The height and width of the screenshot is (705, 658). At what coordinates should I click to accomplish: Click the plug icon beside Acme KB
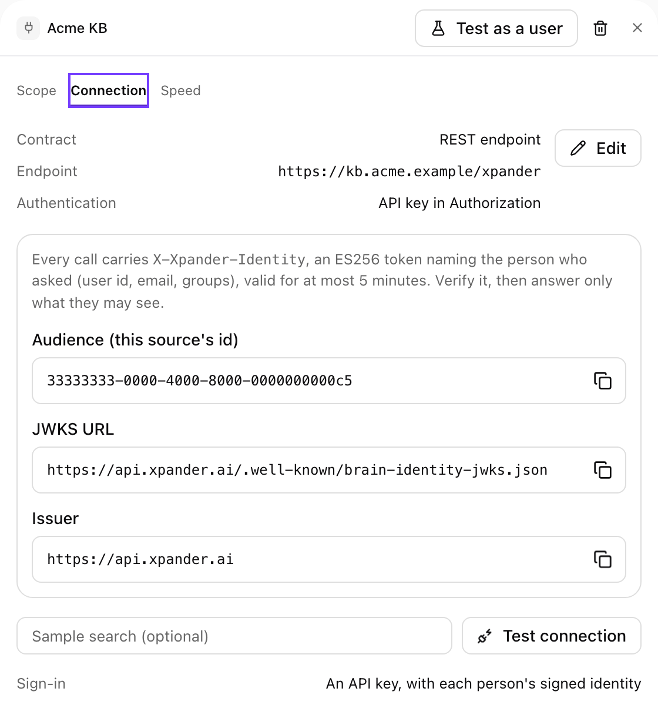click(28, 28)
